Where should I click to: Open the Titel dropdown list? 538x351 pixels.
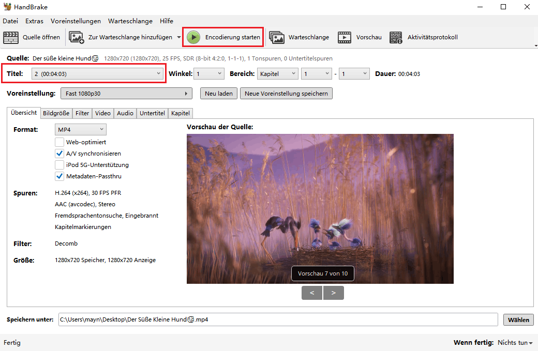[x=97, y=74]
